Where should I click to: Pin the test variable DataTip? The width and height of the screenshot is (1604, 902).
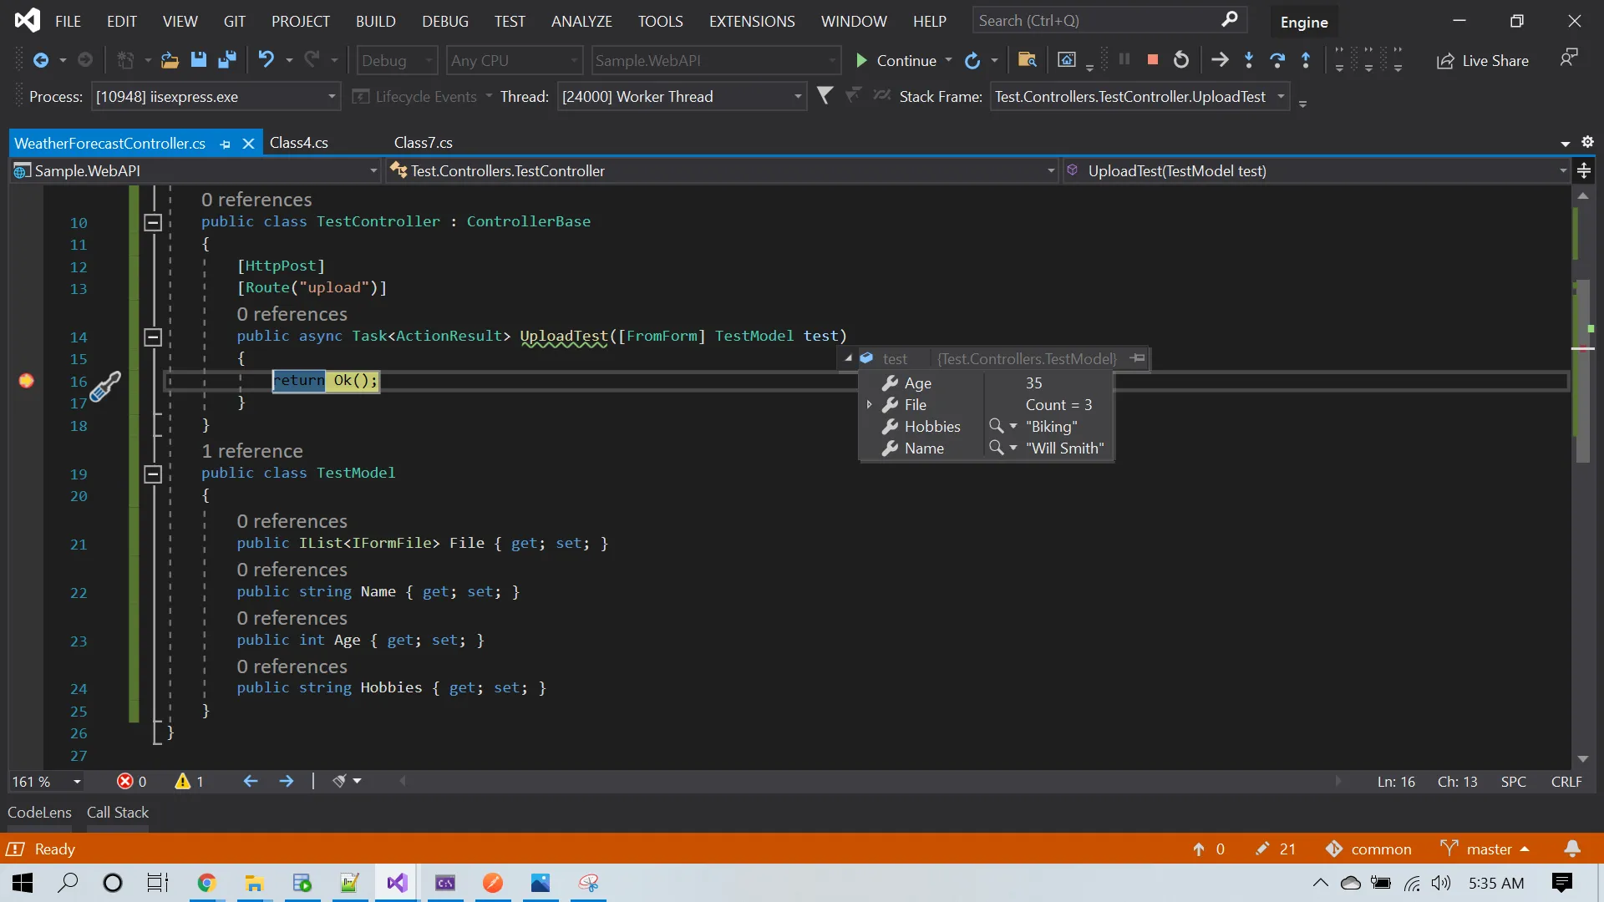coord(1137,358)
